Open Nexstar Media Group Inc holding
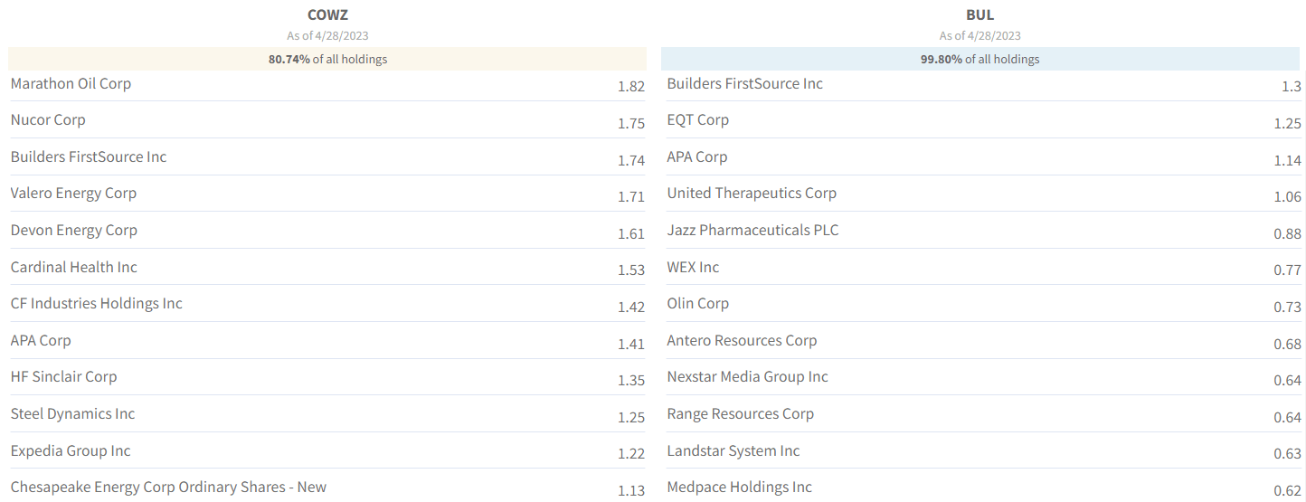The image size is (1306, 502). (x=747, y=376)
